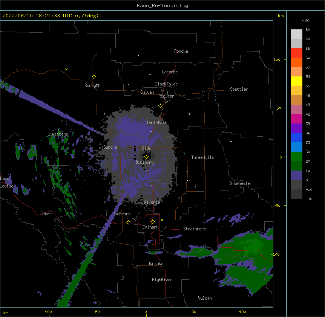This screenshot has height=317, width=325.
Task: Click the Okotoks label
Action: point(155,264)
